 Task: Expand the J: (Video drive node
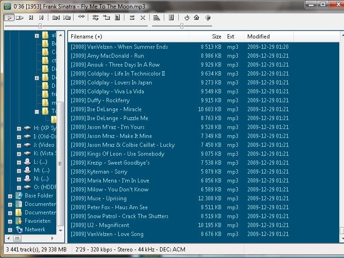(x=19, y=145)
